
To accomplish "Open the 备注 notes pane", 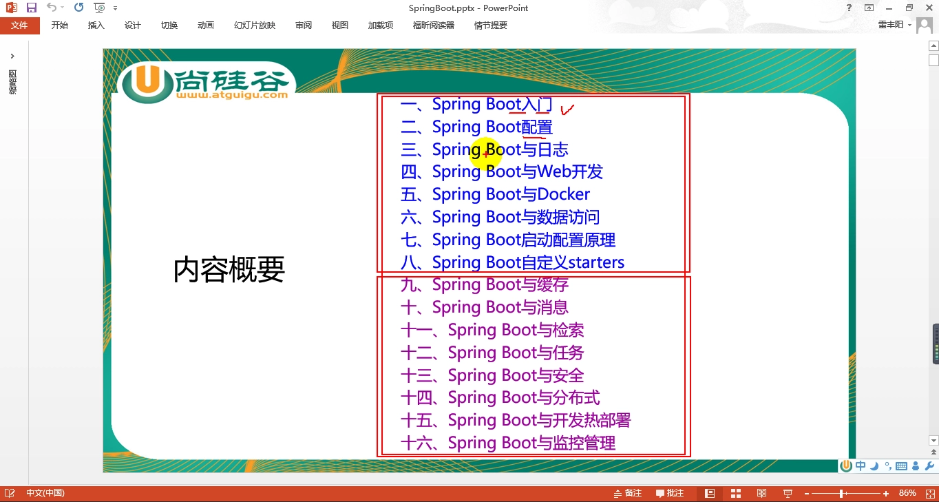I will pyautogui.click(x=626, y=493).
